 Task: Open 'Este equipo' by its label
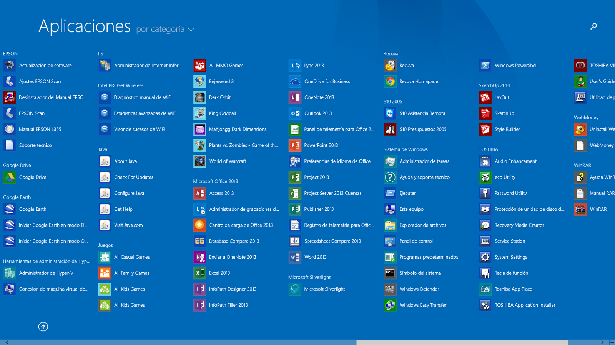pyautogui.click(x=411, y=209)
